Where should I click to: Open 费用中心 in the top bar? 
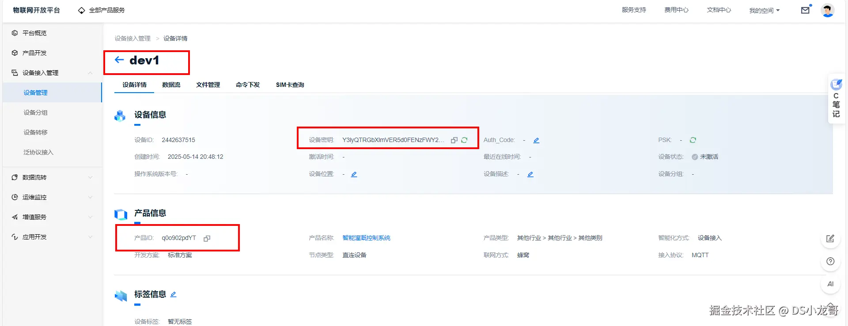coord(676,10)
